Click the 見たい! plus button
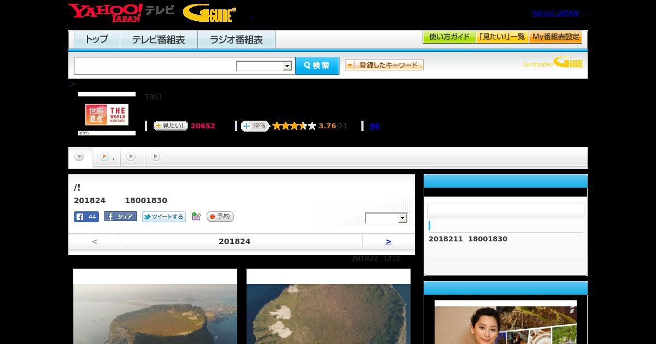 click(x=171, y=126)
